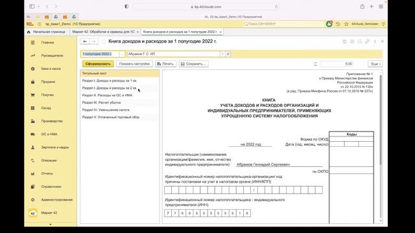The image size is (415, 233).
Task: Open the Отчеты bar chart icon
Action: point(33,173)
